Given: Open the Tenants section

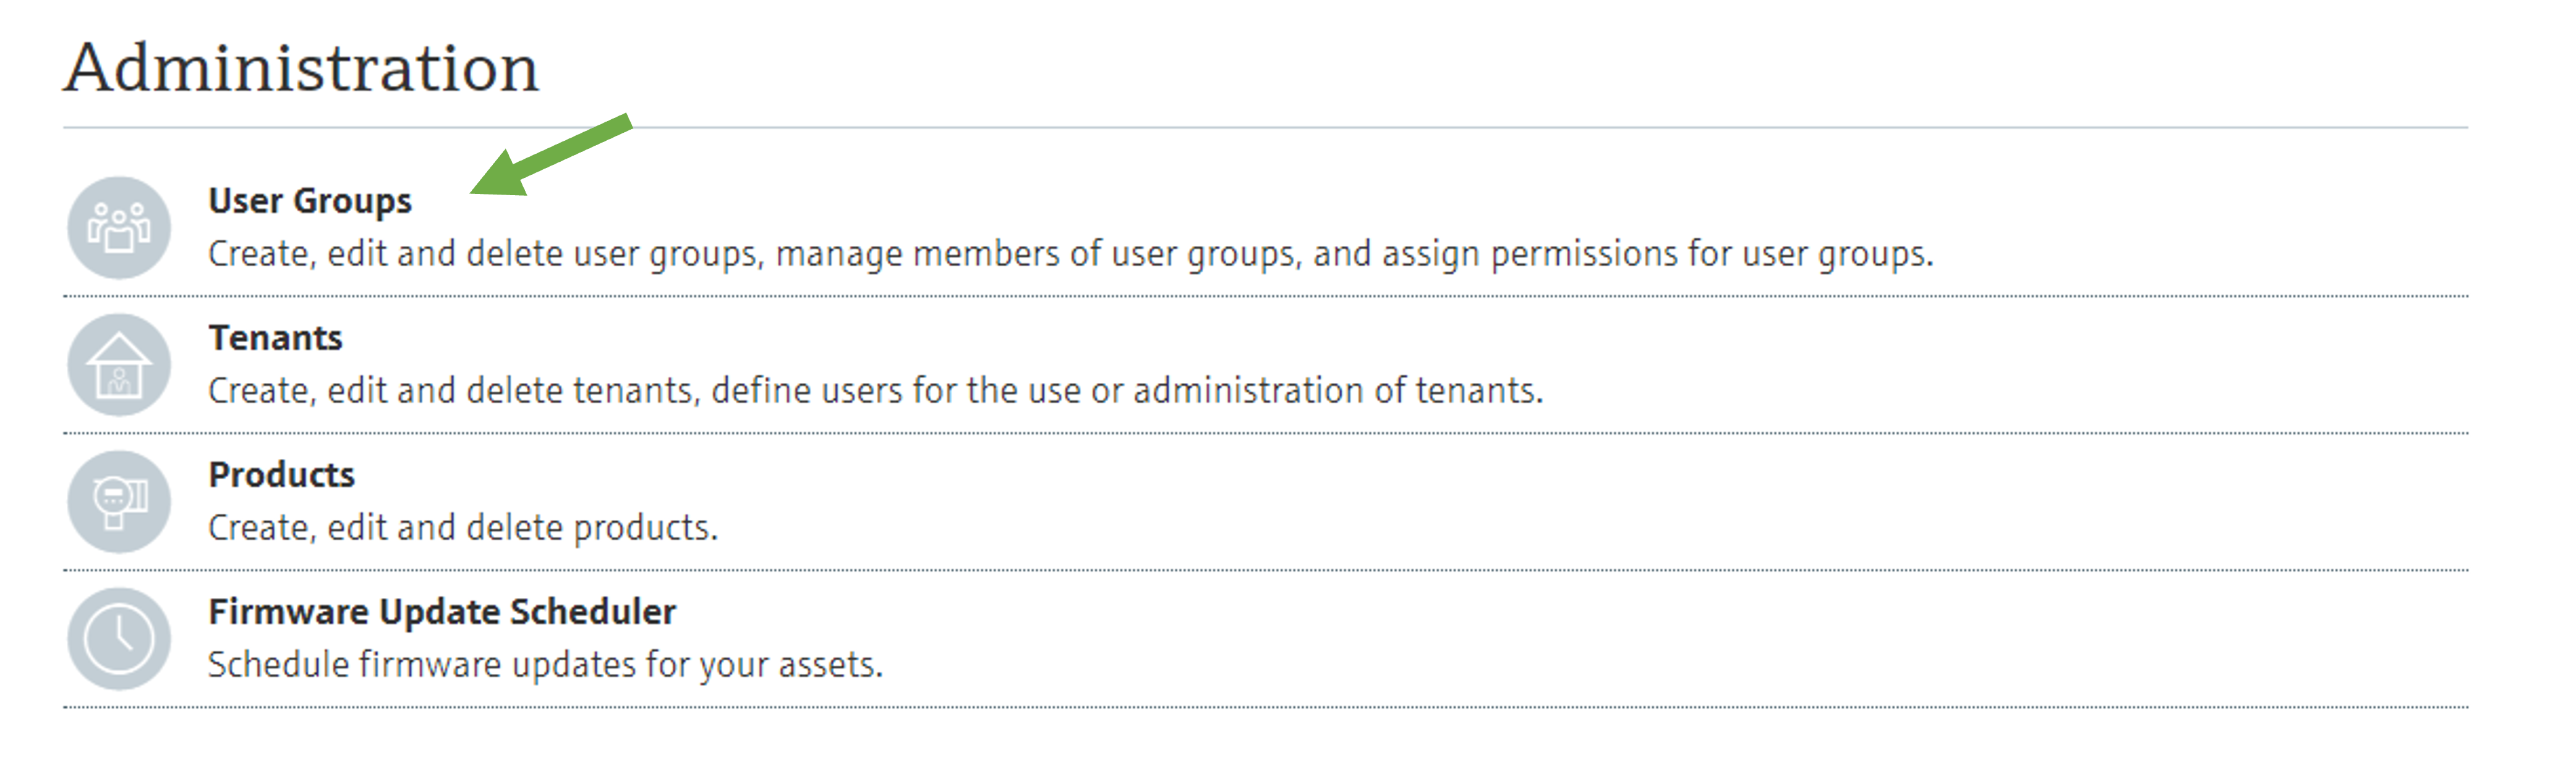Looking at the screenshot, I should pyautogui.click(x=275, y=338).
